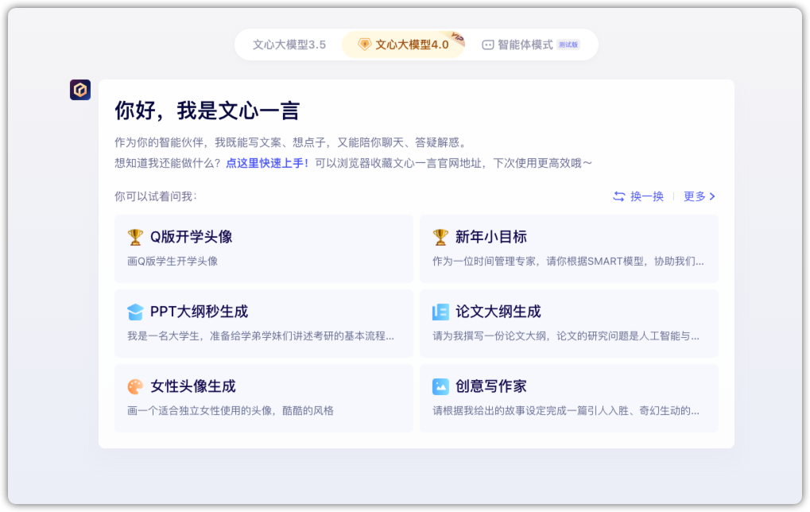Click the graduation cap icon beside PPT大纲秒生成

135,312
